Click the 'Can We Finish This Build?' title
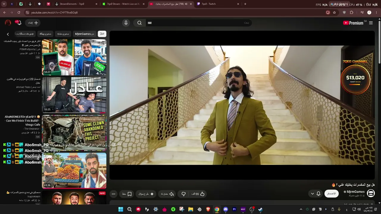The height and width of the screenshot is (214, 381). [x=22, y=121]
